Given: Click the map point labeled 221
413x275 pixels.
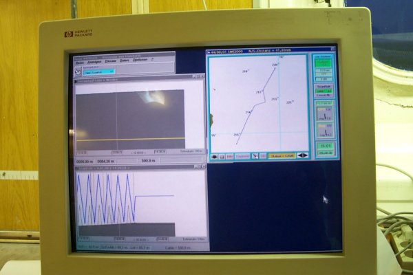Looking at the screenshot, I should [290, 102].
